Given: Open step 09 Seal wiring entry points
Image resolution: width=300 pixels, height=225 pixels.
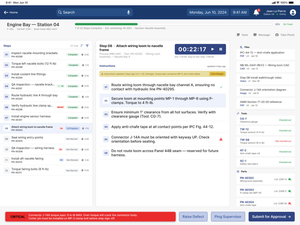Looking at the screenshot, I should point(46,139).
